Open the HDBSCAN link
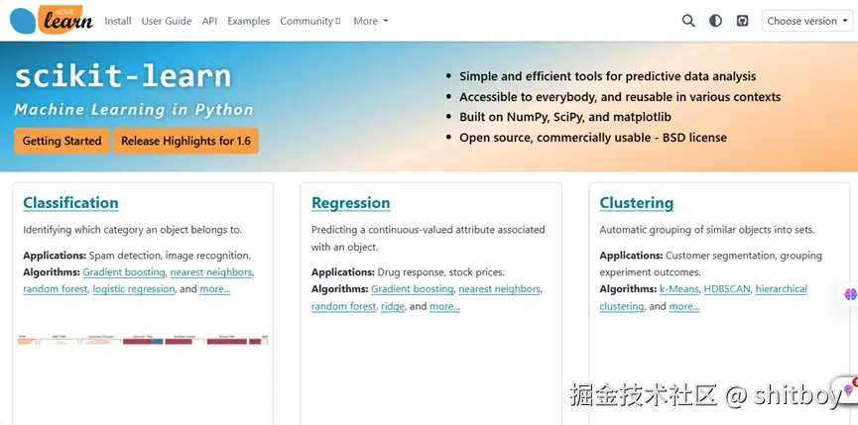Viewport: 858px width, 425px height. pos(727,289)
